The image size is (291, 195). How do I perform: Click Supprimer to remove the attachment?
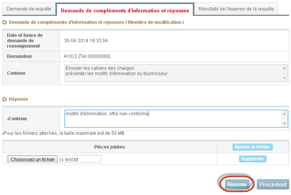[x=252, y=159]
